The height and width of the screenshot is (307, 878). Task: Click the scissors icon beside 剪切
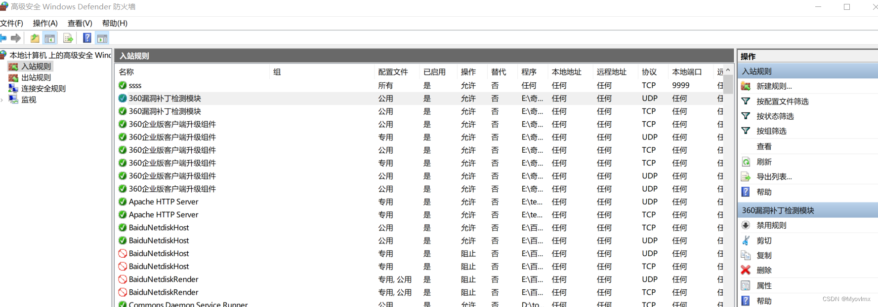coord(746,240)
